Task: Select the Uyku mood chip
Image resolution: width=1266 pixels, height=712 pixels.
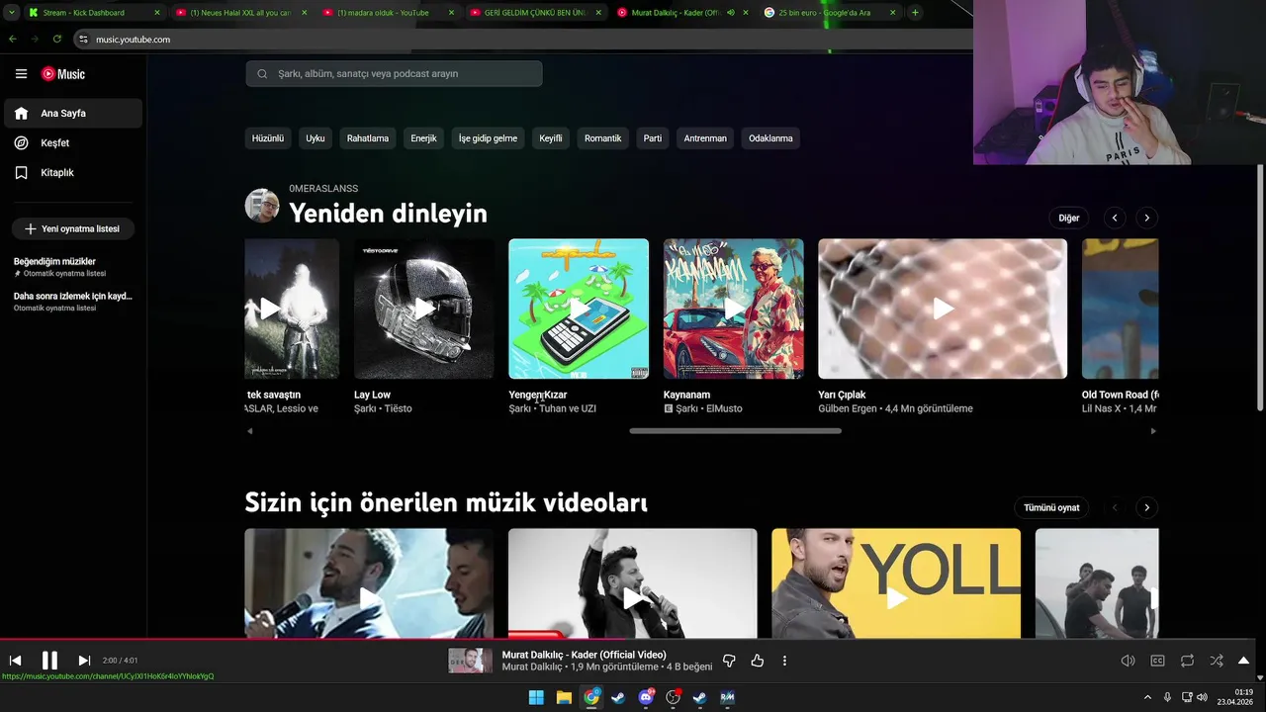Action: click(x=316, y=138)
